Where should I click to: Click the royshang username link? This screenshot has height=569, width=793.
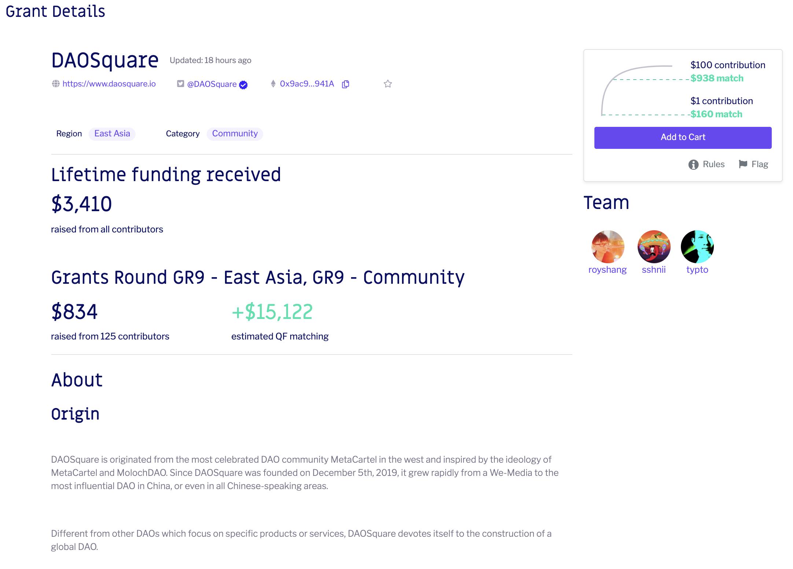tap(607, 269)
